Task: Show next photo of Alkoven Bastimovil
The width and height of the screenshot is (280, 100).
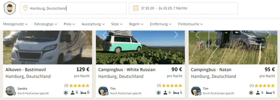Action: coord(83,35)
